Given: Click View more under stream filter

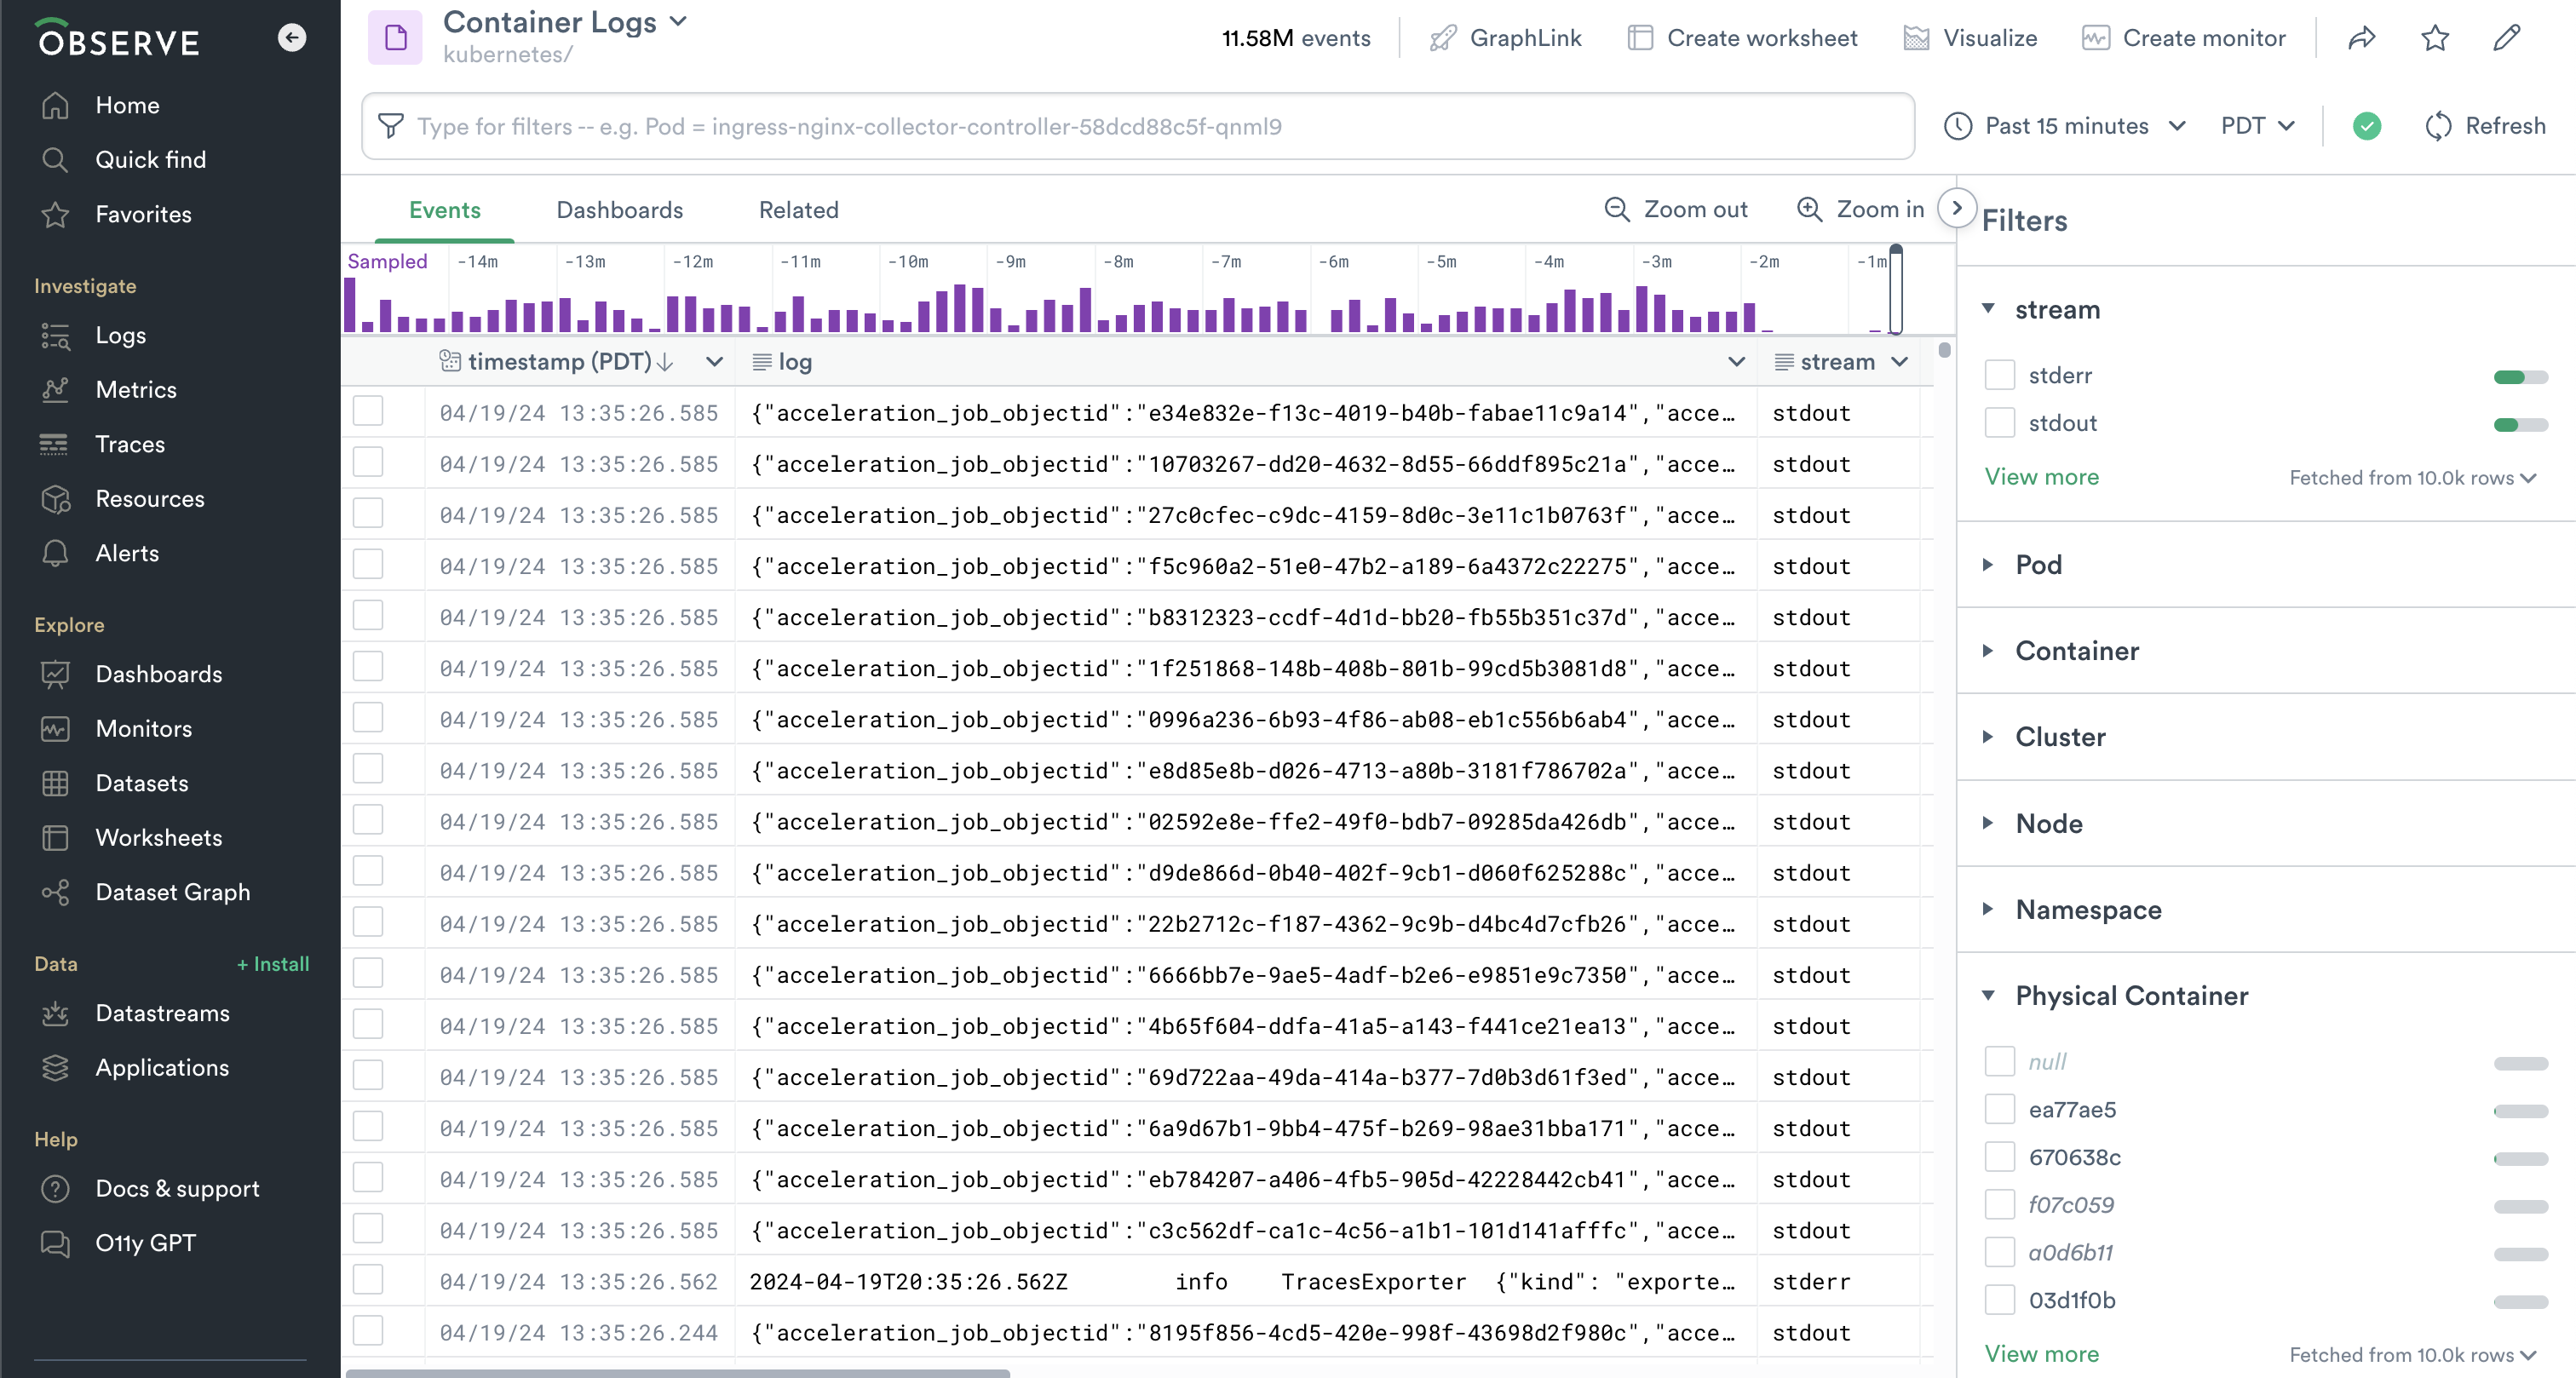Looking at the screenshot, I should (x=2041, y=477).
